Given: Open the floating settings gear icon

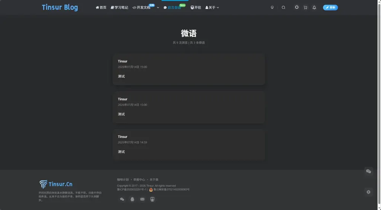Looking at the screenshot, I should [x=369, y=192].
